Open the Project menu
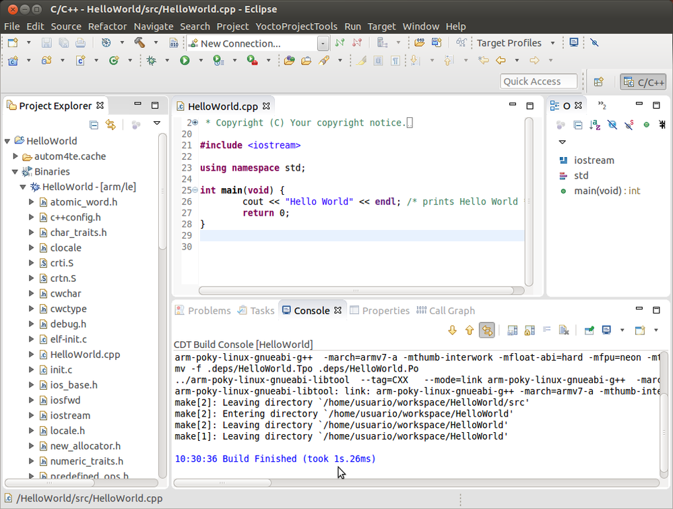 [232, 26]
